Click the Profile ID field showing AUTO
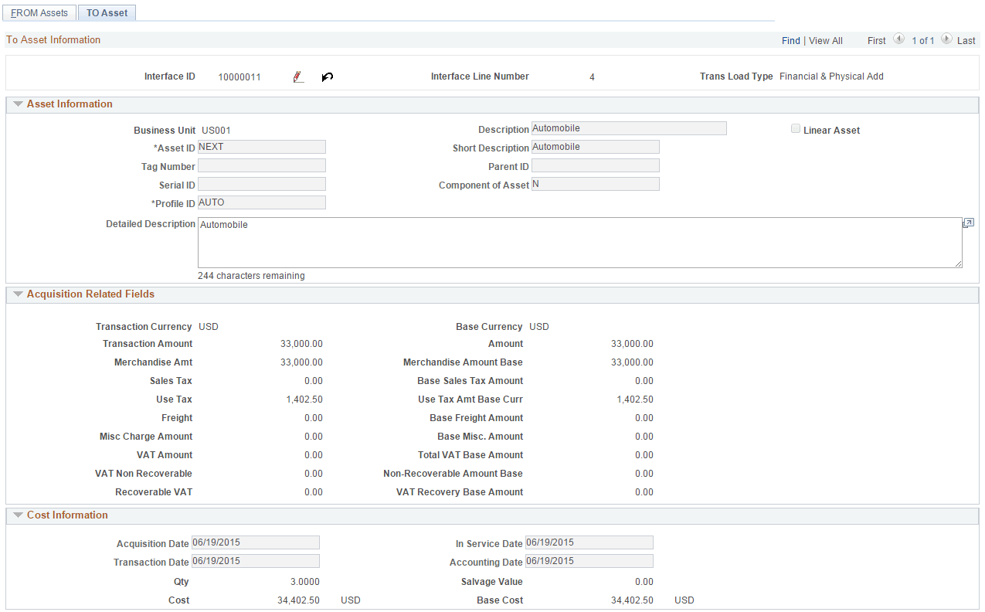The height and width of the screenshot is (612, 985). click(261, 202)
